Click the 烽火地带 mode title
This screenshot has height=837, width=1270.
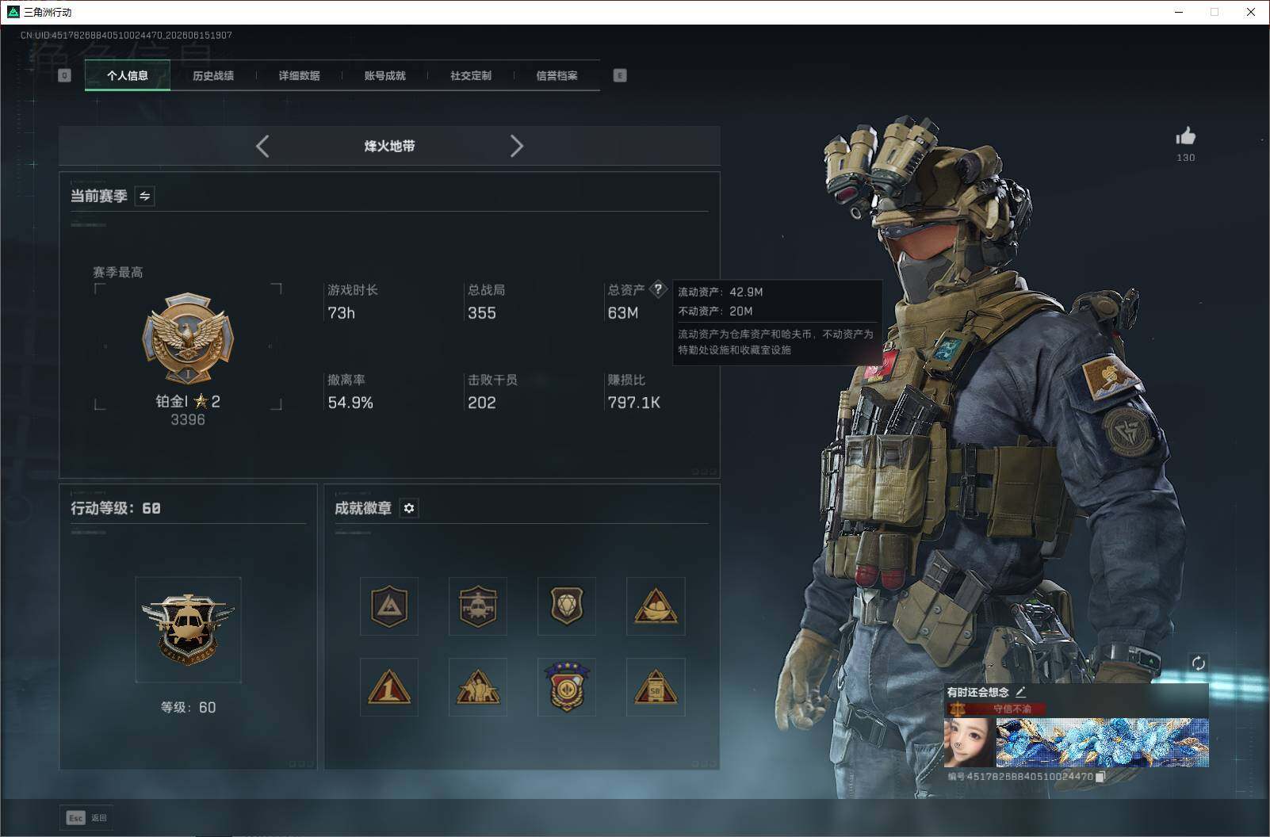[389, 146]
